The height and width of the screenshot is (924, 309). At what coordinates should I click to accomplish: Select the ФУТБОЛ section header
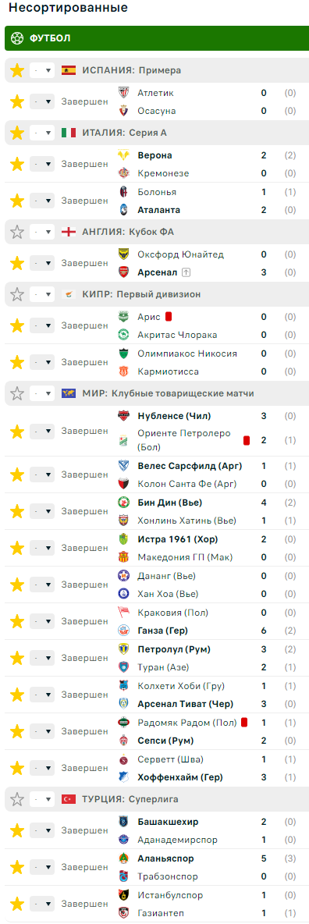[157, 38]
